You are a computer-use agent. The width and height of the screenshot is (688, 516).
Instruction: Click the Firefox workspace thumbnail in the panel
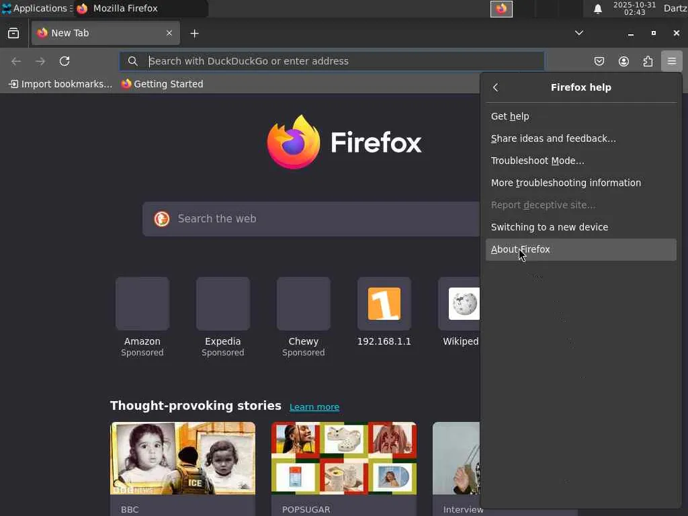click(501, 9)
